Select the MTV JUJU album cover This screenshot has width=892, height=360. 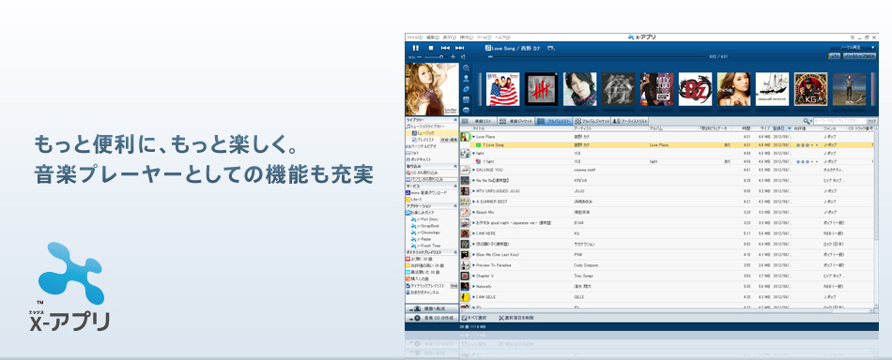pos(656,88)
